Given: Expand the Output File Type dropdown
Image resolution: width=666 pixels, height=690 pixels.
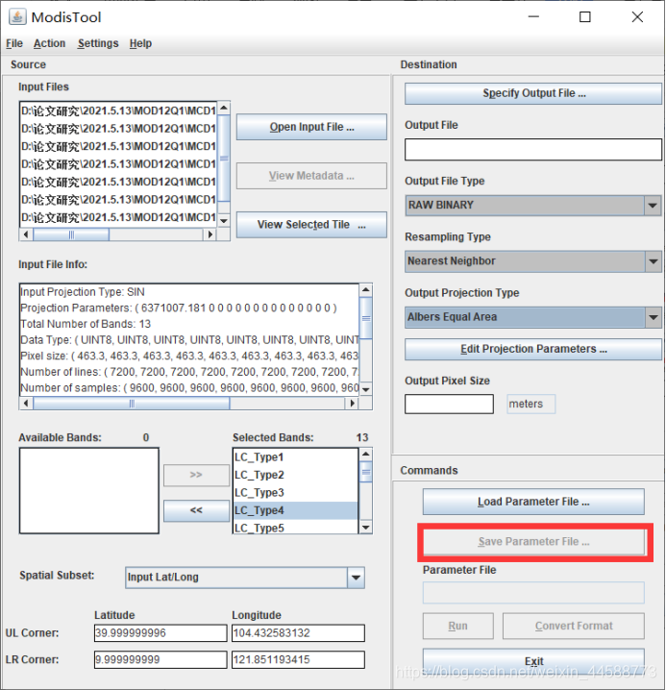Looking at the screenshot, I should [x=653, y=206].
